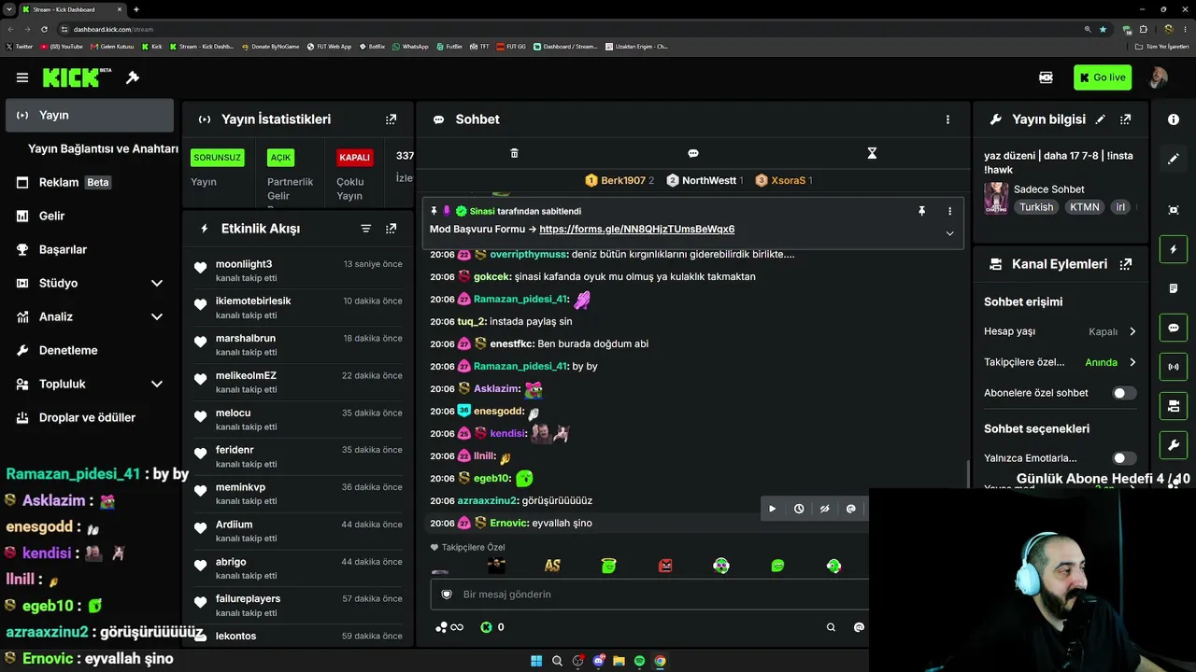This screenshot has height=672, width=1196.
Task: Open Droplar ve ödüller in the sidebar
Action: (x=90, y=417)
